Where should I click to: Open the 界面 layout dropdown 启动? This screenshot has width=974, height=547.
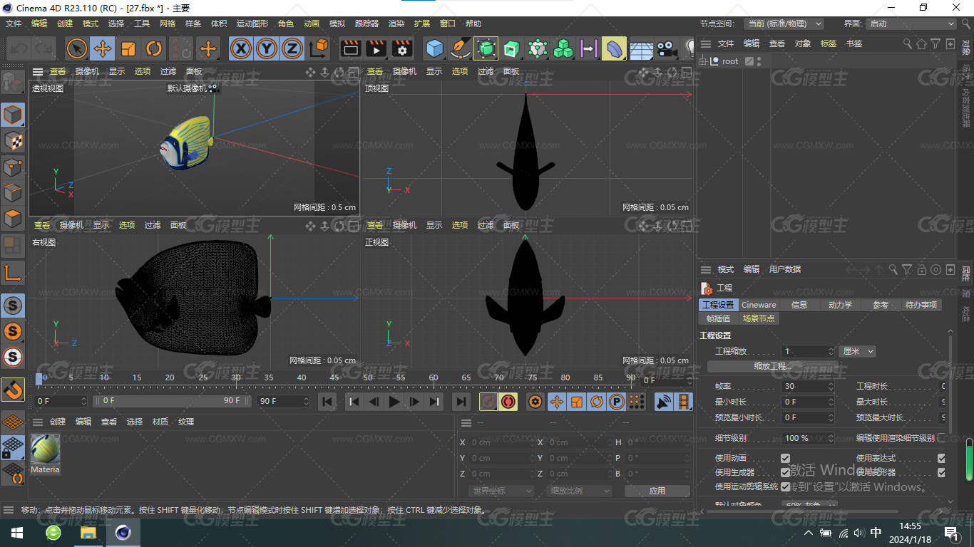pos(911,24)
